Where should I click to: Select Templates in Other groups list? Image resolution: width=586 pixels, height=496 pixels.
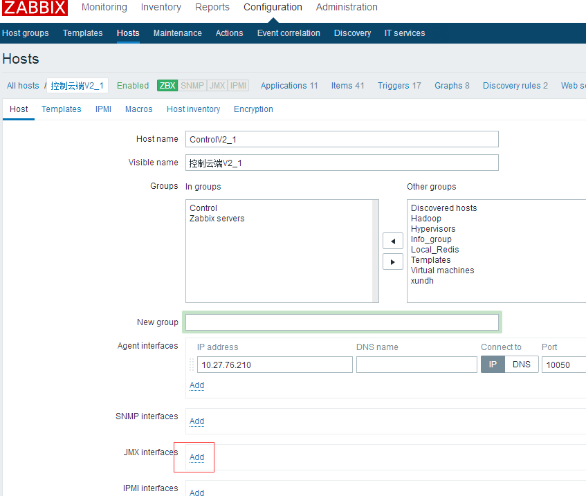click(430, 260)
